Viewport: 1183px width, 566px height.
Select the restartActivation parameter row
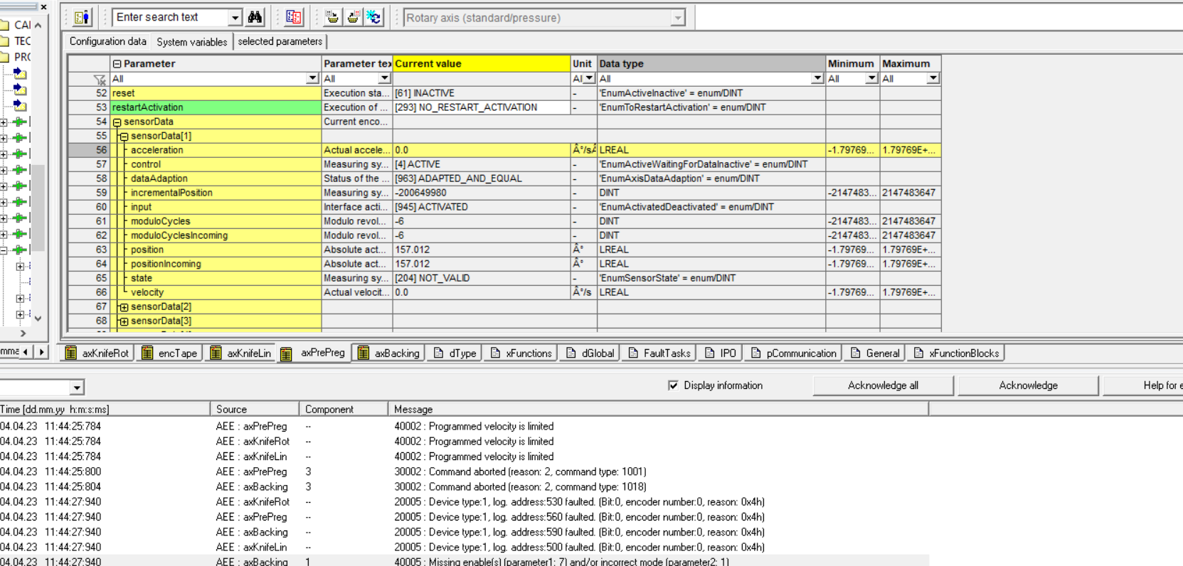coord(215,107)
